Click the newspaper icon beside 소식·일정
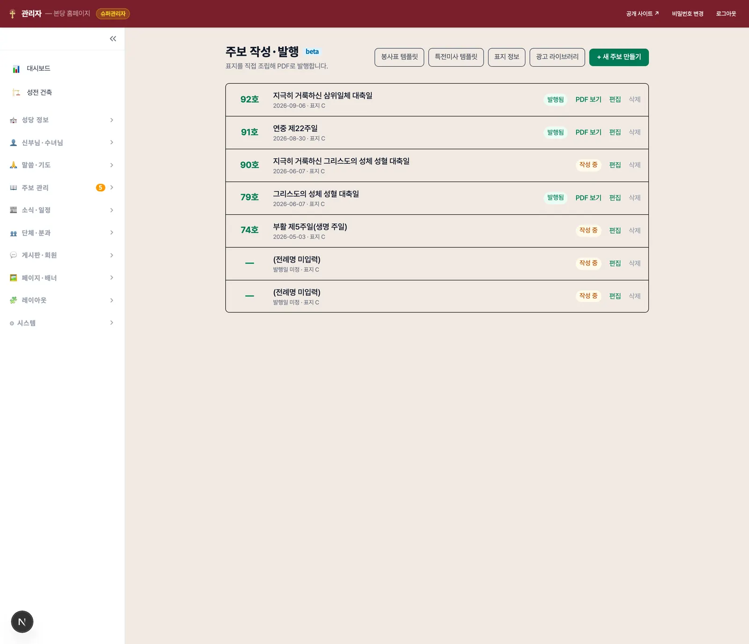This screenshot has width=749, height=644. [x=13, y=210]
